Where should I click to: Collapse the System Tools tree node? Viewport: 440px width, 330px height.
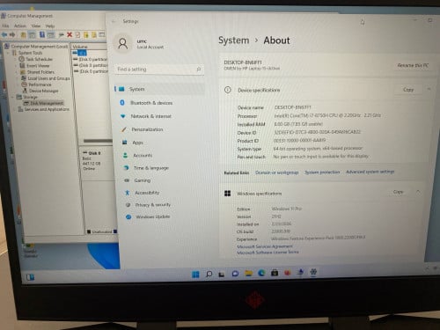click(8, 53)
